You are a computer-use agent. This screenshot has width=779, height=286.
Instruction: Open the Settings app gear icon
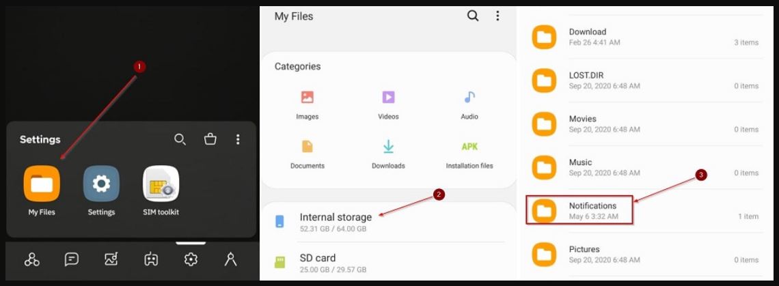coord(101,183)
